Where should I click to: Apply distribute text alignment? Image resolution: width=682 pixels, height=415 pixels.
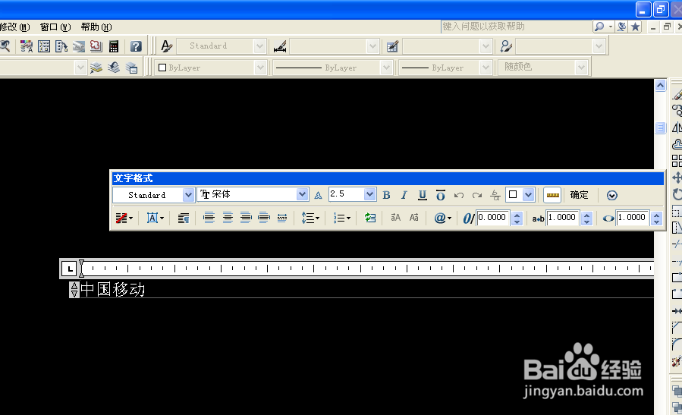click(x=282, y=218)
